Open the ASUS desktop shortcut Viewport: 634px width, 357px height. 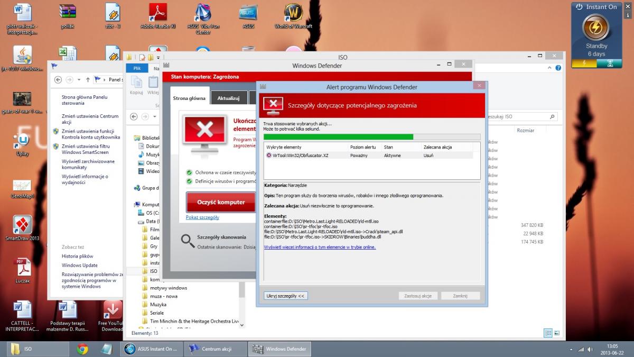point(248,16)
